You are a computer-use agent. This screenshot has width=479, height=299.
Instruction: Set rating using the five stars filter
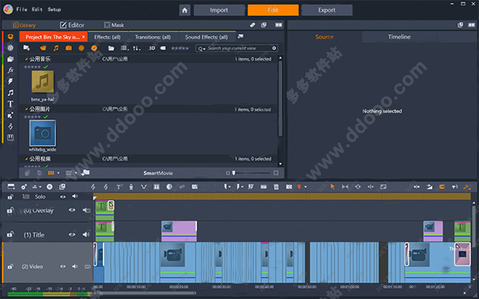(180, 48)
